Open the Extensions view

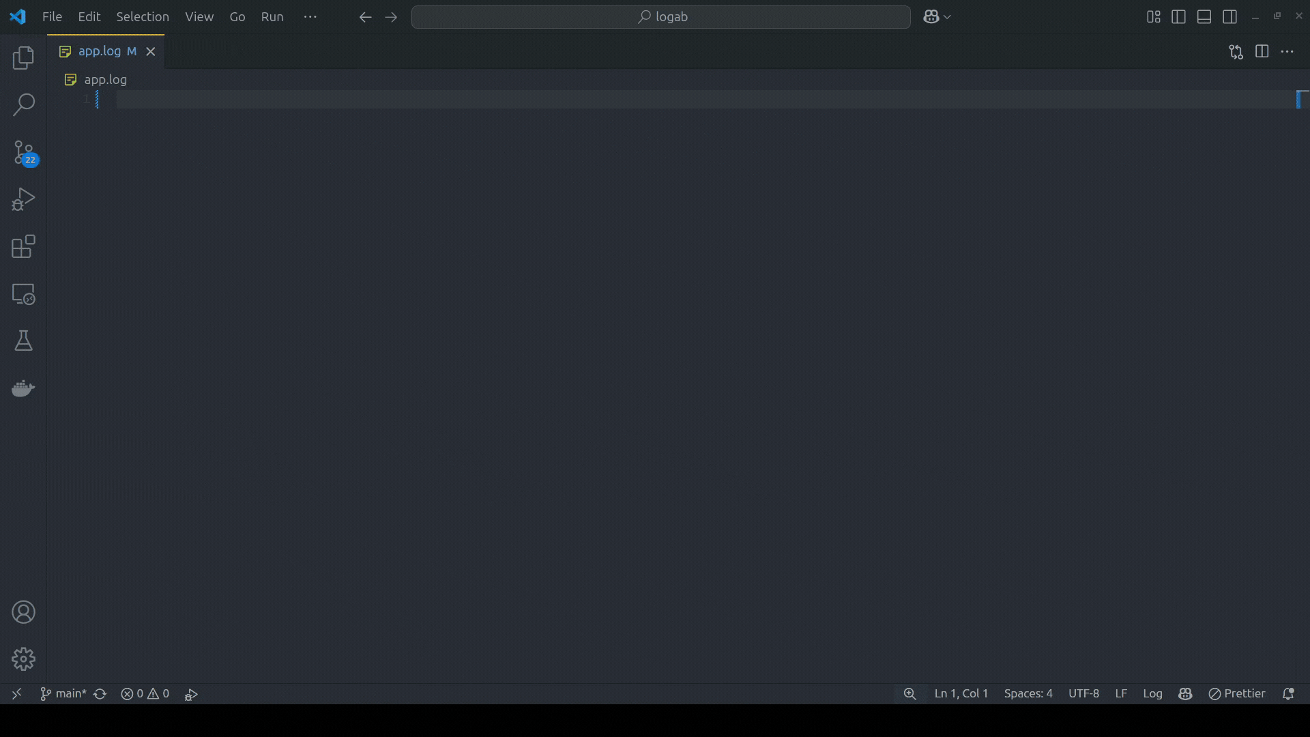(23, 246)
